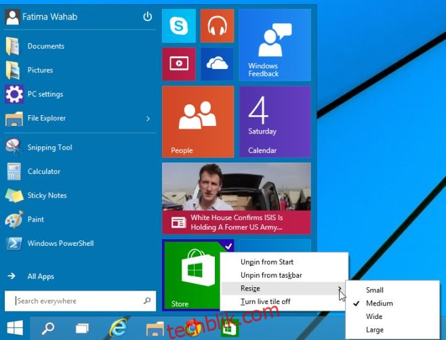This screenshot has height=340, width=446.
Task: Show All Apps list
Action: pos(80,276)
